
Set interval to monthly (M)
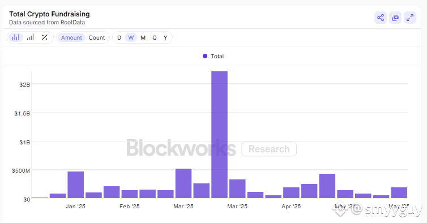pos(143,37)
